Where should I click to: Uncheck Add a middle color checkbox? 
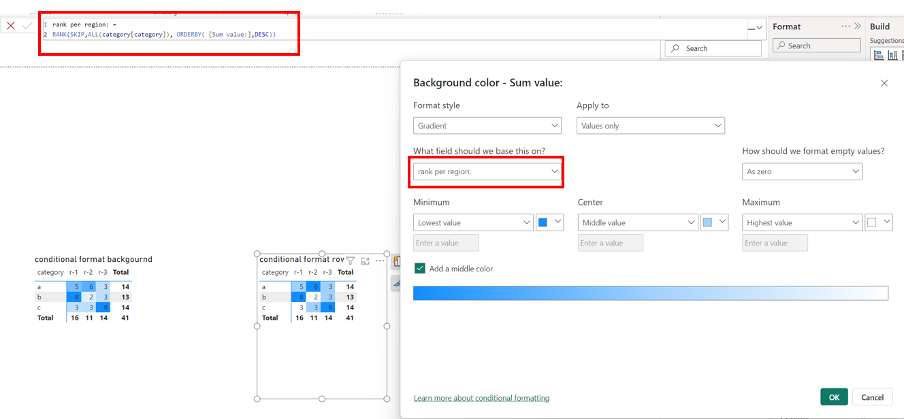coord(419,269)
